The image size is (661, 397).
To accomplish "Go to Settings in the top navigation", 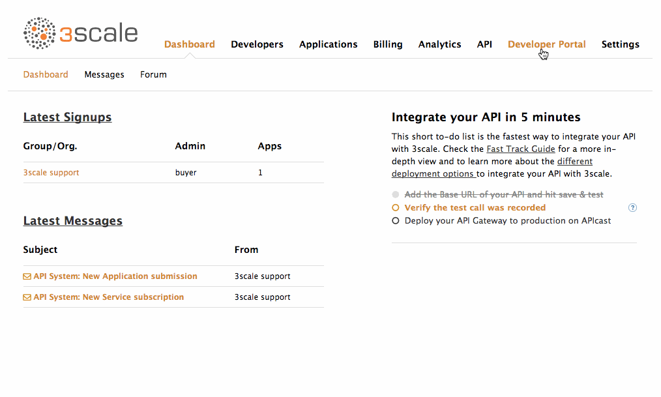I will [x=620, y=44].
